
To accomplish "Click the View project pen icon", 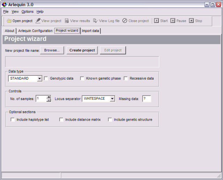I will pyautogui.click(x=38, y=21).
